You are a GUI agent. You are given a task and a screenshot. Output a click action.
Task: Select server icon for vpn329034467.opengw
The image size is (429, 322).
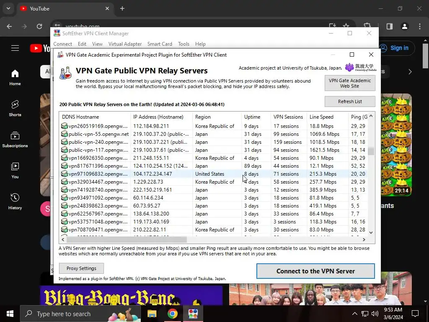(64, 182)
